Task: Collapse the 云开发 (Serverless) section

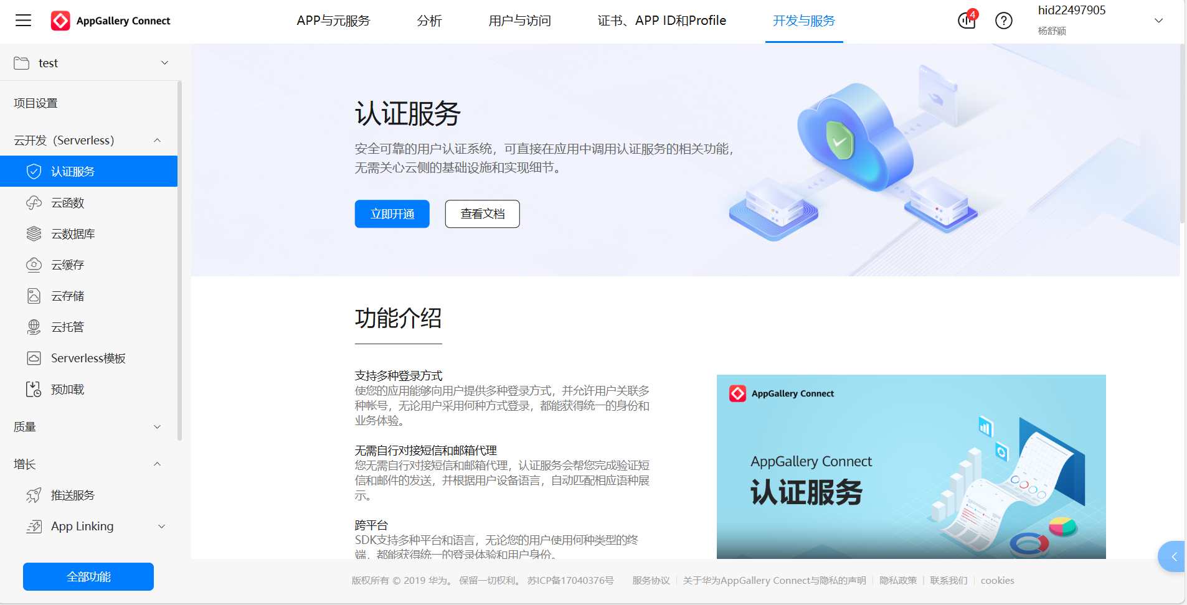Action: (x=157, y=141)
